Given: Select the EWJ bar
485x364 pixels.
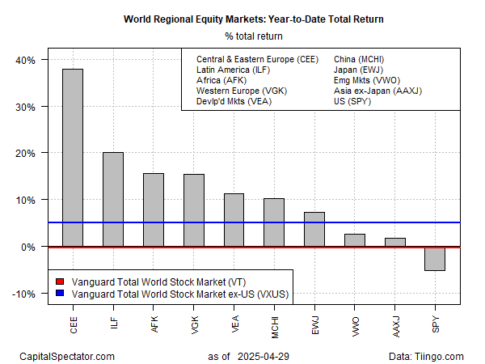Looking at the screenshot, I should (x=314, y=230).
